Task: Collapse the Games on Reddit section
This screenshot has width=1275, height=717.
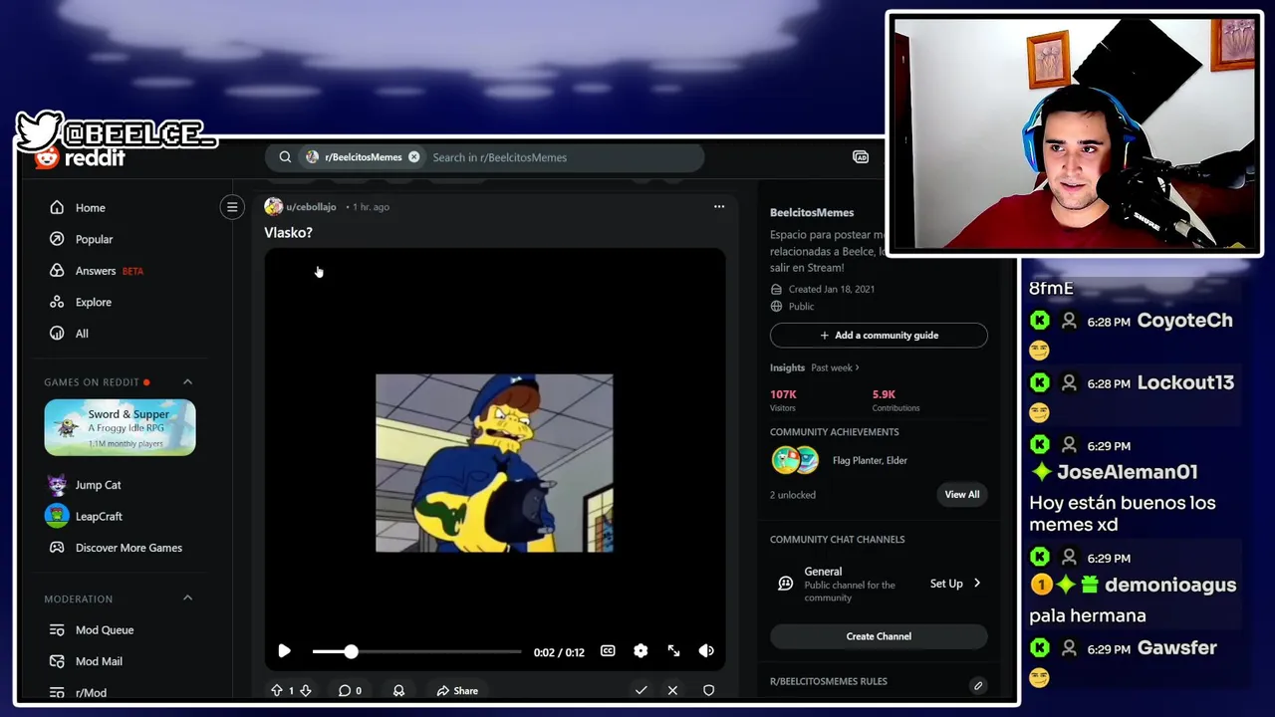Action: [x=187, y=382]
